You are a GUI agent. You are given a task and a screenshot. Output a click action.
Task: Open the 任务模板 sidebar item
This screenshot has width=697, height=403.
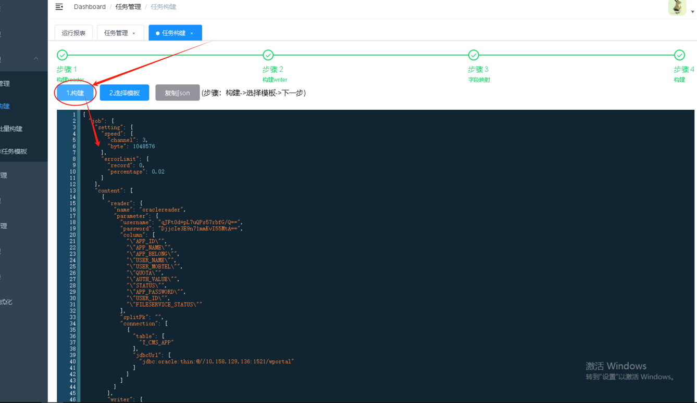pyautogui.click(x=15, y=151)
